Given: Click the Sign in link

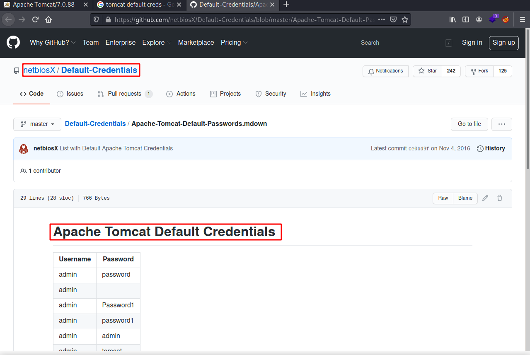Looking at the screenshot, I should [472, 42].
